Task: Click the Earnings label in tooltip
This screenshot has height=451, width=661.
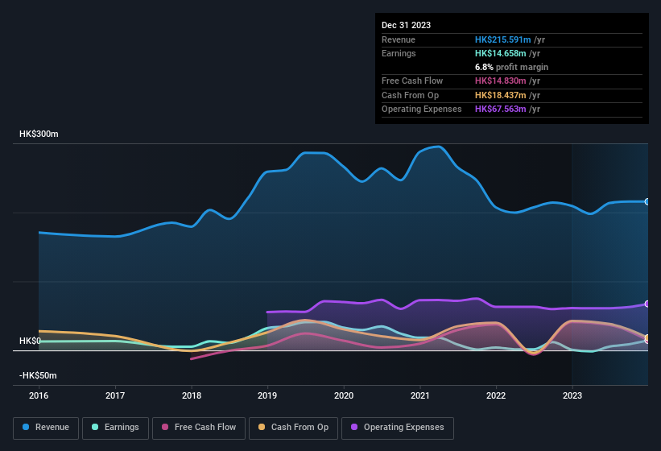Action: tap(399, 53)
